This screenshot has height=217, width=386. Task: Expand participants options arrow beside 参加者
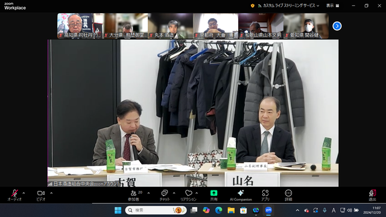coord(148,193)
